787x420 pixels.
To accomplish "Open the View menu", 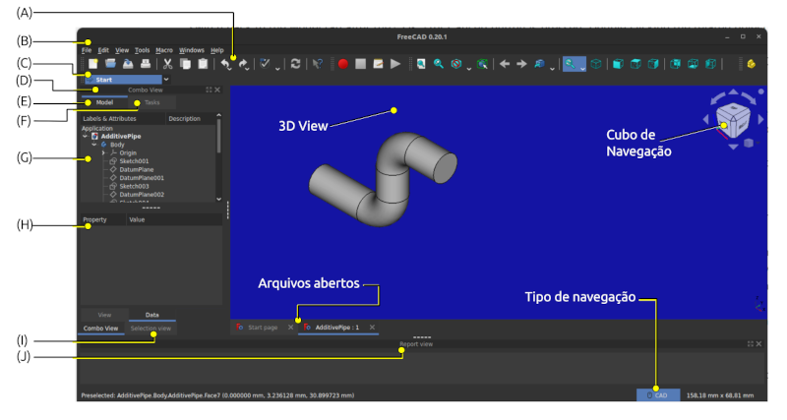I will click(122, 50).
